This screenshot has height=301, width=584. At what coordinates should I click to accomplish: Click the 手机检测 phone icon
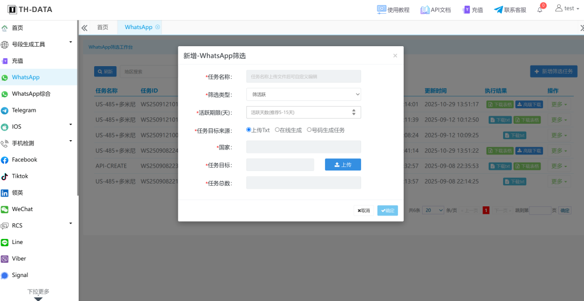[x=5, y=144]
